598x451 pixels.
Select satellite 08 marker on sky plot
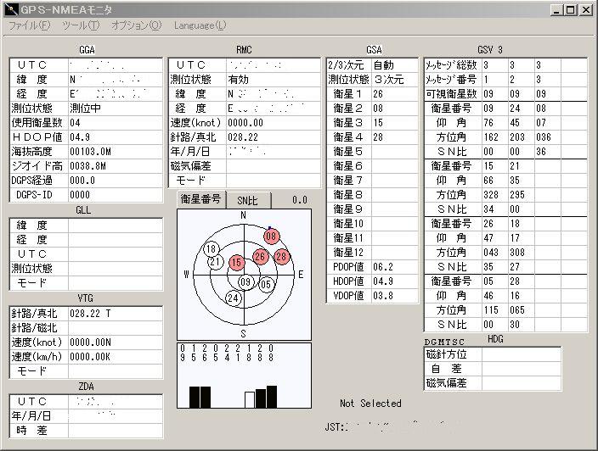pyautogui.click(x=271, y=236)
